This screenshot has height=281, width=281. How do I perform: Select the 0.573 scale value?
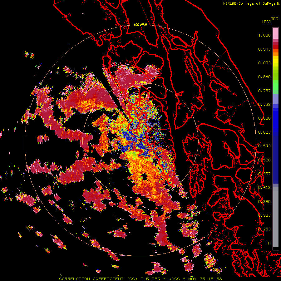point(264,146)
